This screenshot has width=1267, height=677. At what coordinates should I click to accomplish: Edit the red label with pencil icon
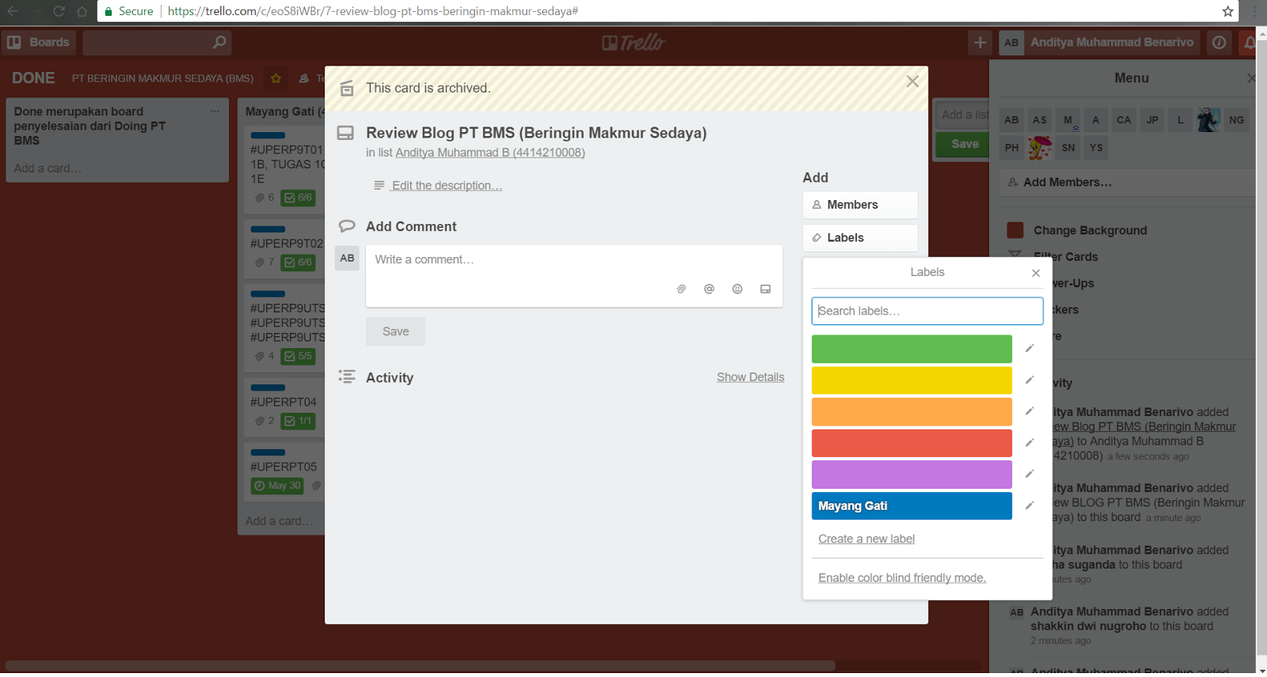[x=1029, y=443]
